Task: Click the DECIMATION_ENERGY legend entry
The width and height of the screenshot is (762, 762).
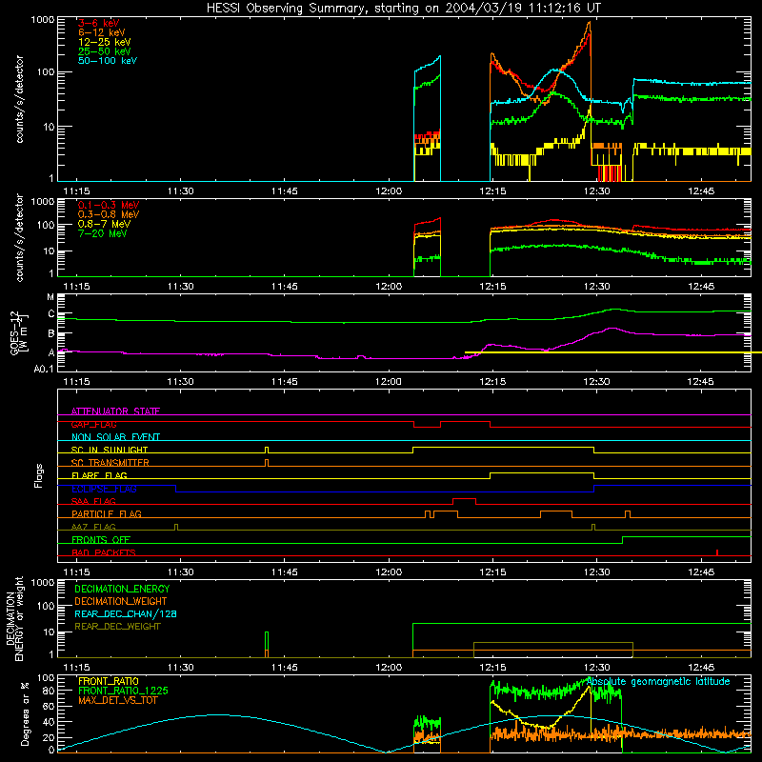Action: (x=122, y=589)
